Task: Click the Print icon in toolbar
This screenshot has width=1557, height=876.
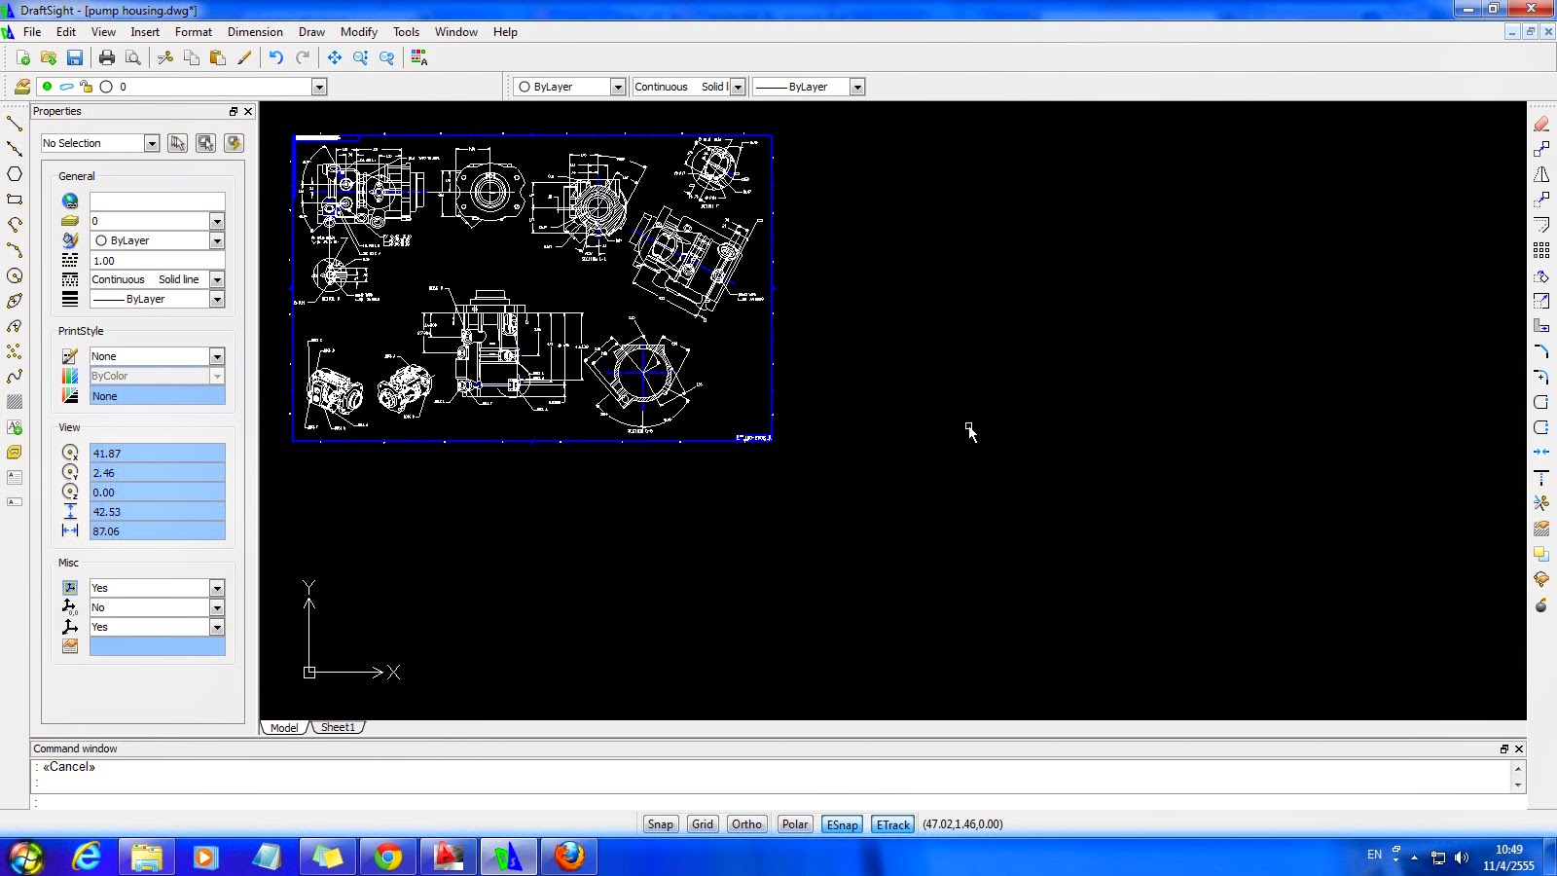Action: click(107, 58)
